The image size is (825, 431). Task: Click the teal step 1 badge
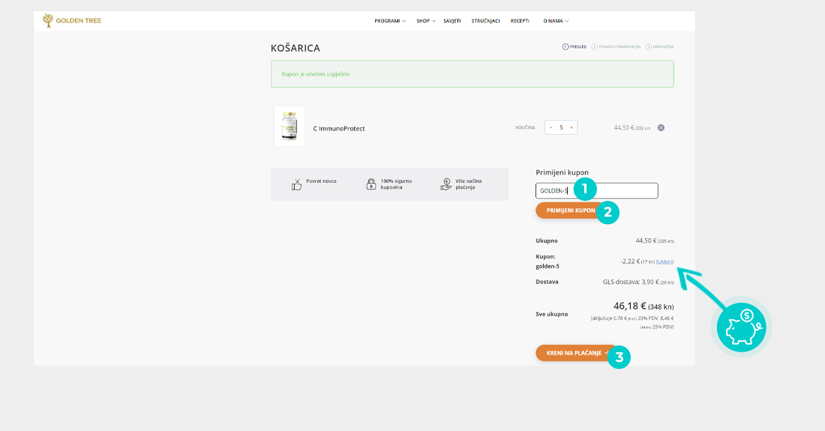585,190
